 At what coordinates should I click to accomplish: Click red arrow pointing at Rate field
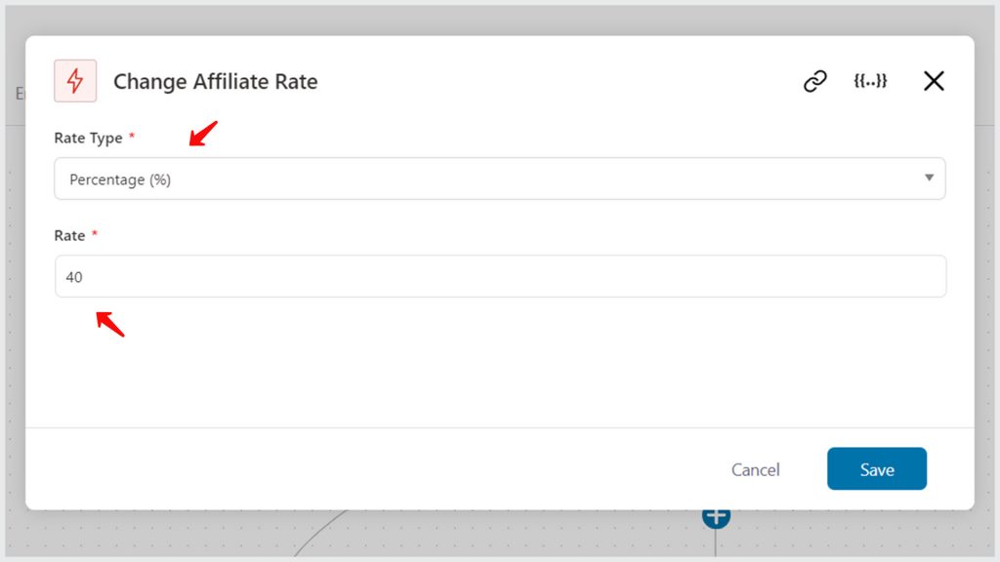point(110,324)
